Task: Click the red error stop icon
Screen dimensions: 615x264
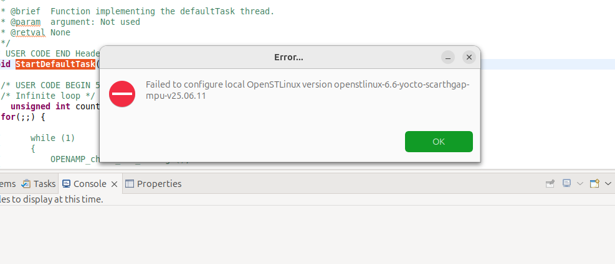Action: coord(122,93)
